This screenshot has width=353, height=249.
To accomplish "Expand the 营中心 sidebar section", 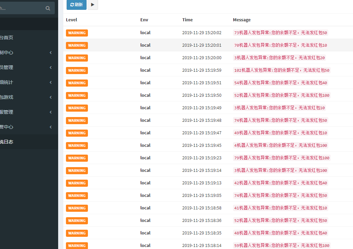I will (x=25, y=127).
